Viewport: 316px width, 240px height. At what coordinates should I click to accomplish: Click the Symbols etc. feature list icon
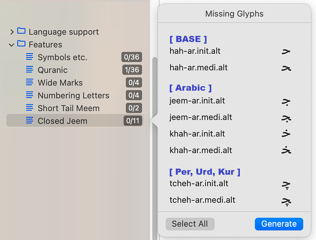click(x=30, y=57)
